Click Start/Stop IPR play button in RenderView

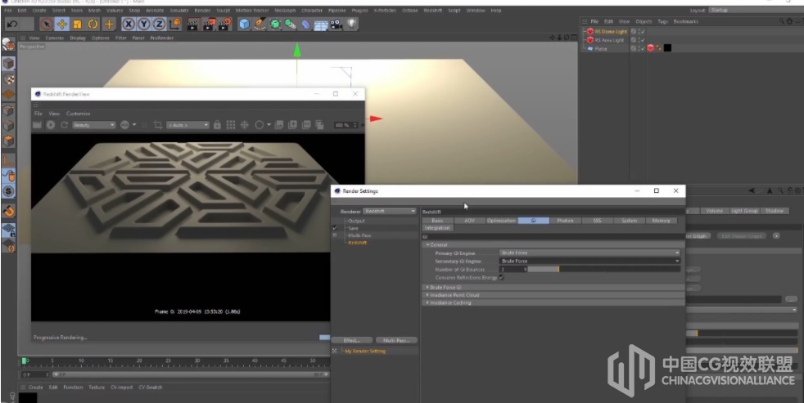coord(50,125)
